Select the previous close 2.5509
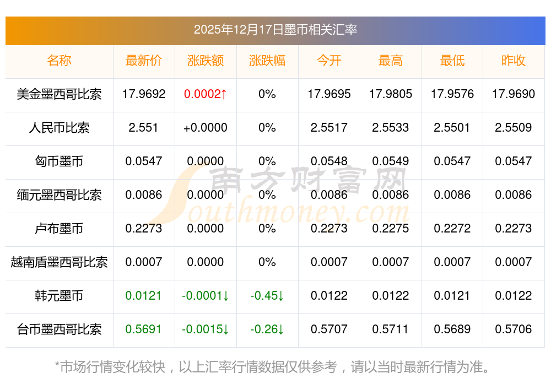This screenshot has height=384, width=551. (x=514, y=127)
